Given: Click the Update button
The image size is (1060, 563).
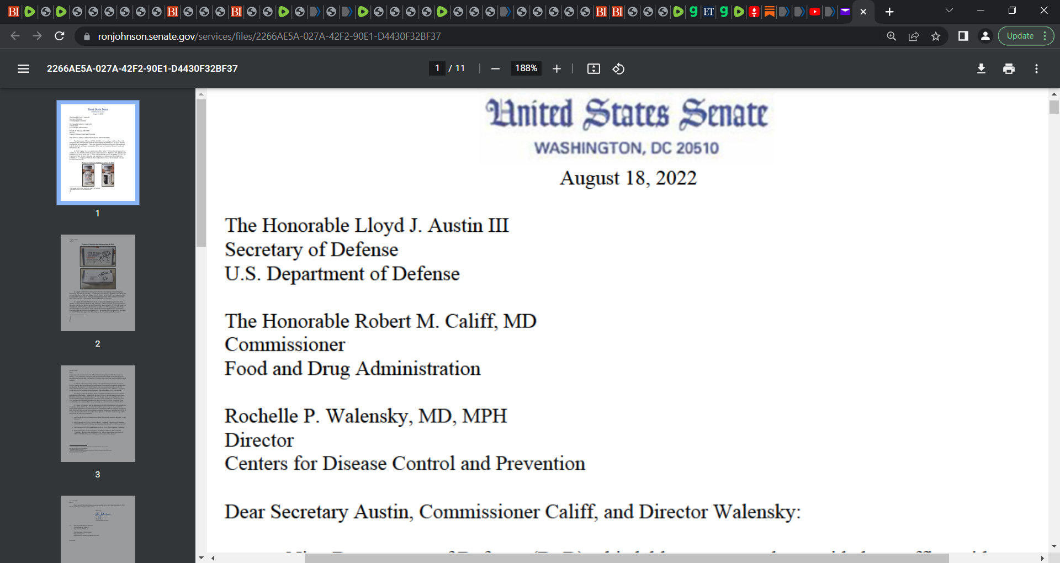Looking at the screenshot, I should tap(1026, 36).
